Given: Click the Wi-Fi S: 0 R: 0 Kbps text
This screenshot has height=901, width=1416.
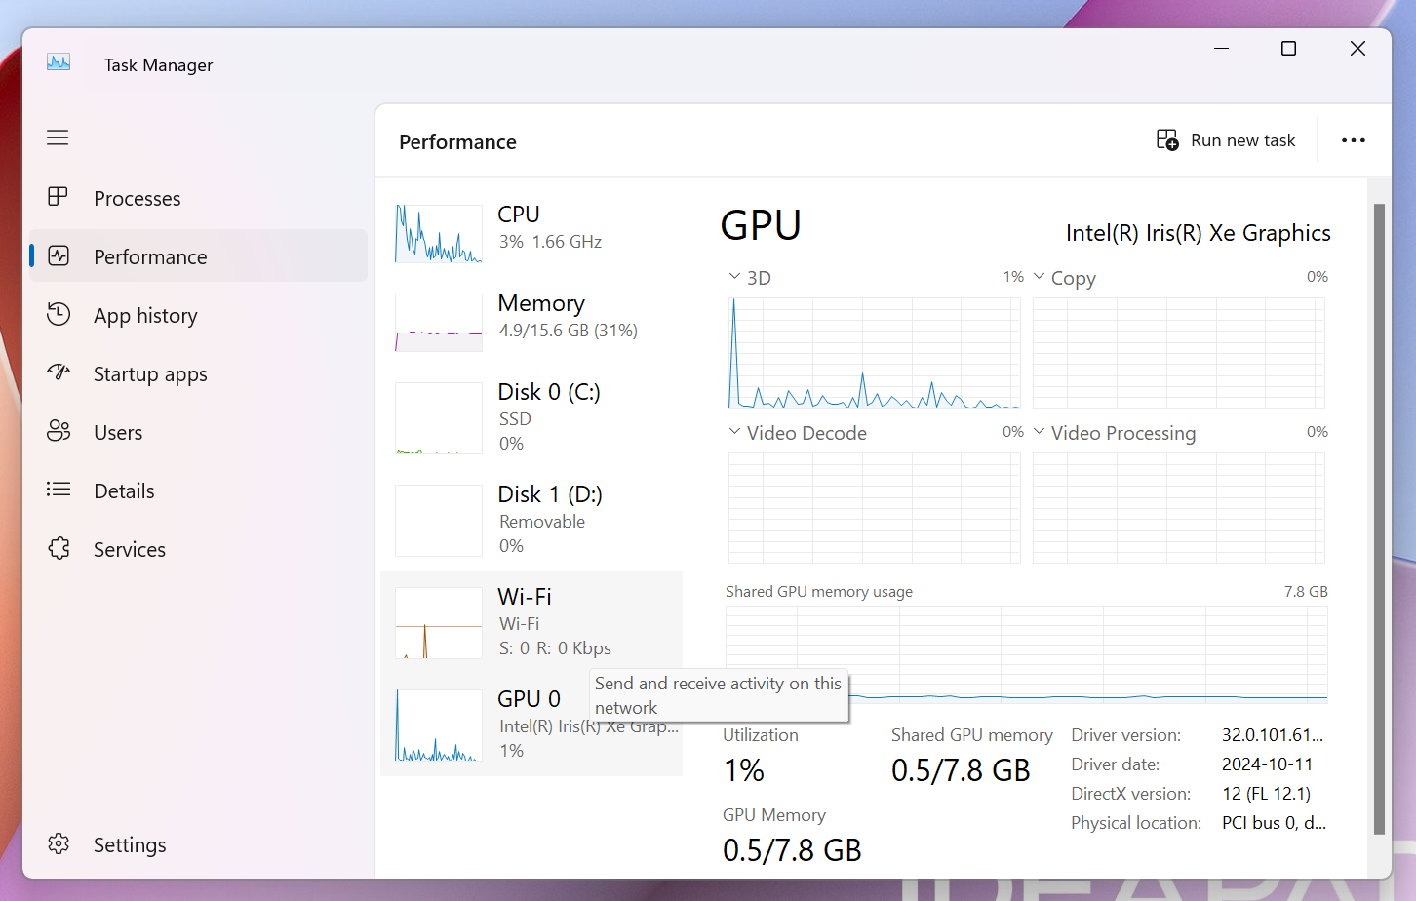Looking at the screenshot, I should pos(555,648).
